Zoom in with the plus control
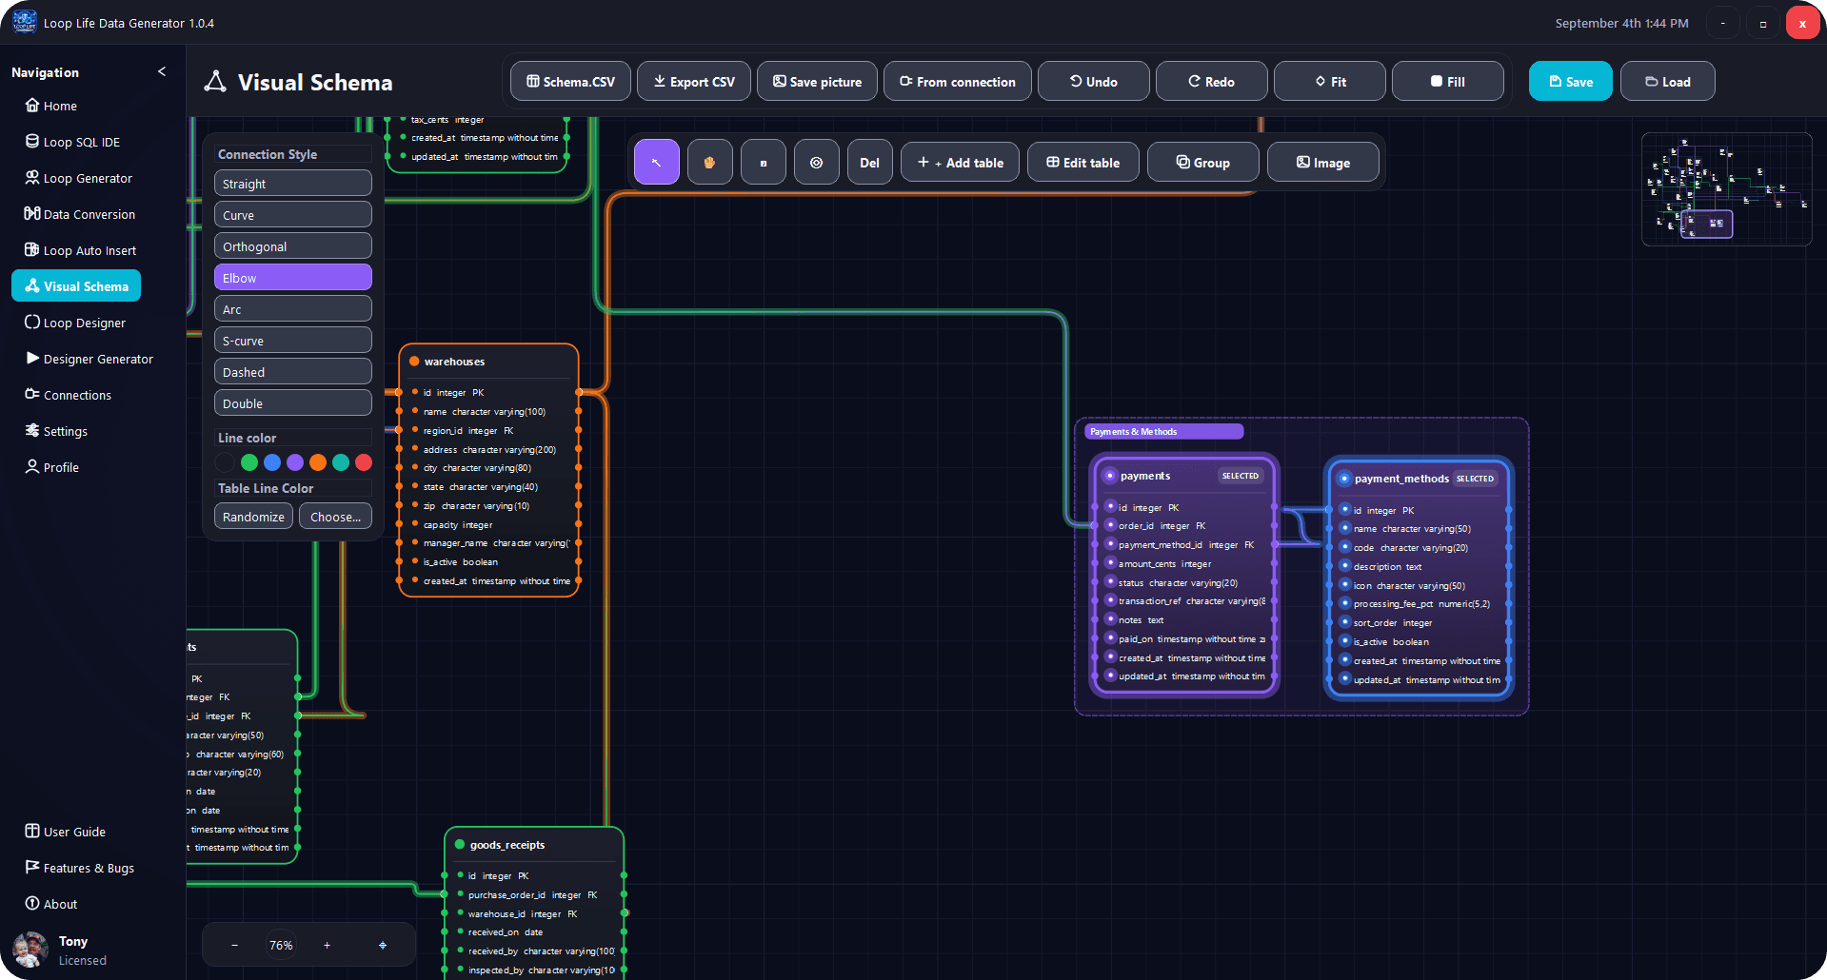 [327, 945]
